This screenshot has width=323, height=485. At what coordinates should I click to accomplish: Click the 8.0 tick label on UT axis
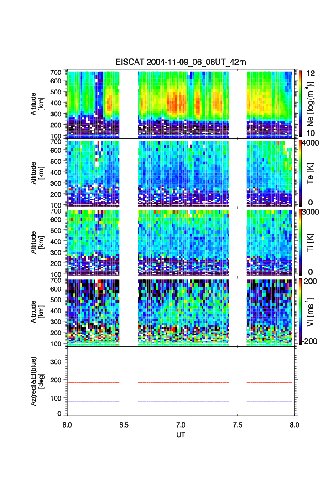[294, 424]
